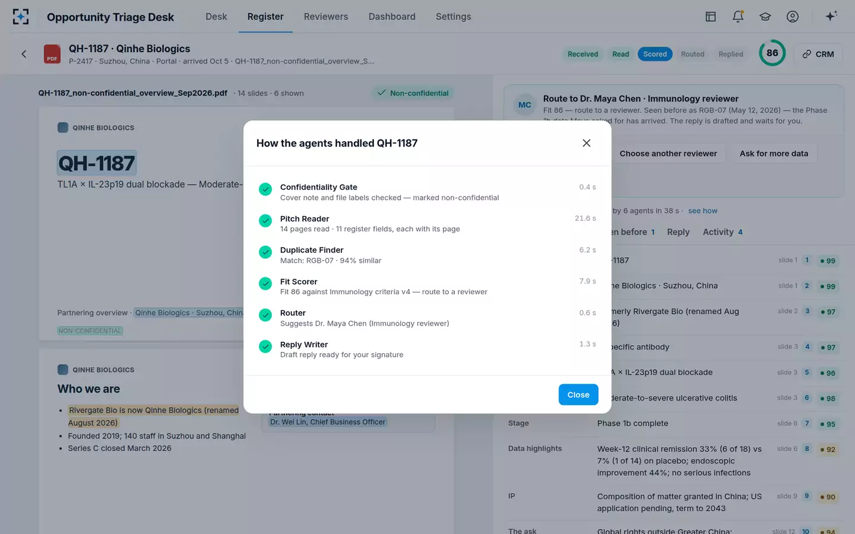Click 'Draft reply ready for your signature'

coord(341,355)
